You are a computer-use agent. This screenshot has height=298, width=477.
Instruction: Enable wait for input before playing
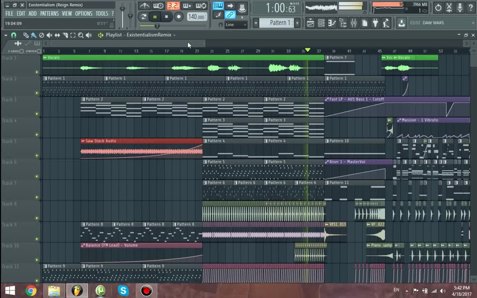(x=158, y=5)
